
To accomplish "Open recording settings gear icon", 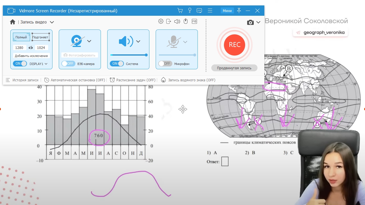I will (x=161, y=21).
